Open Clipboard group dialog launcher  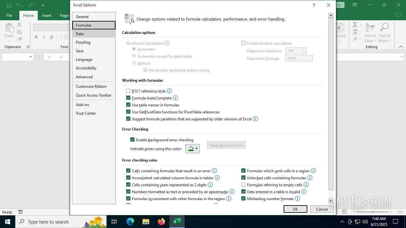pos(28,47)
